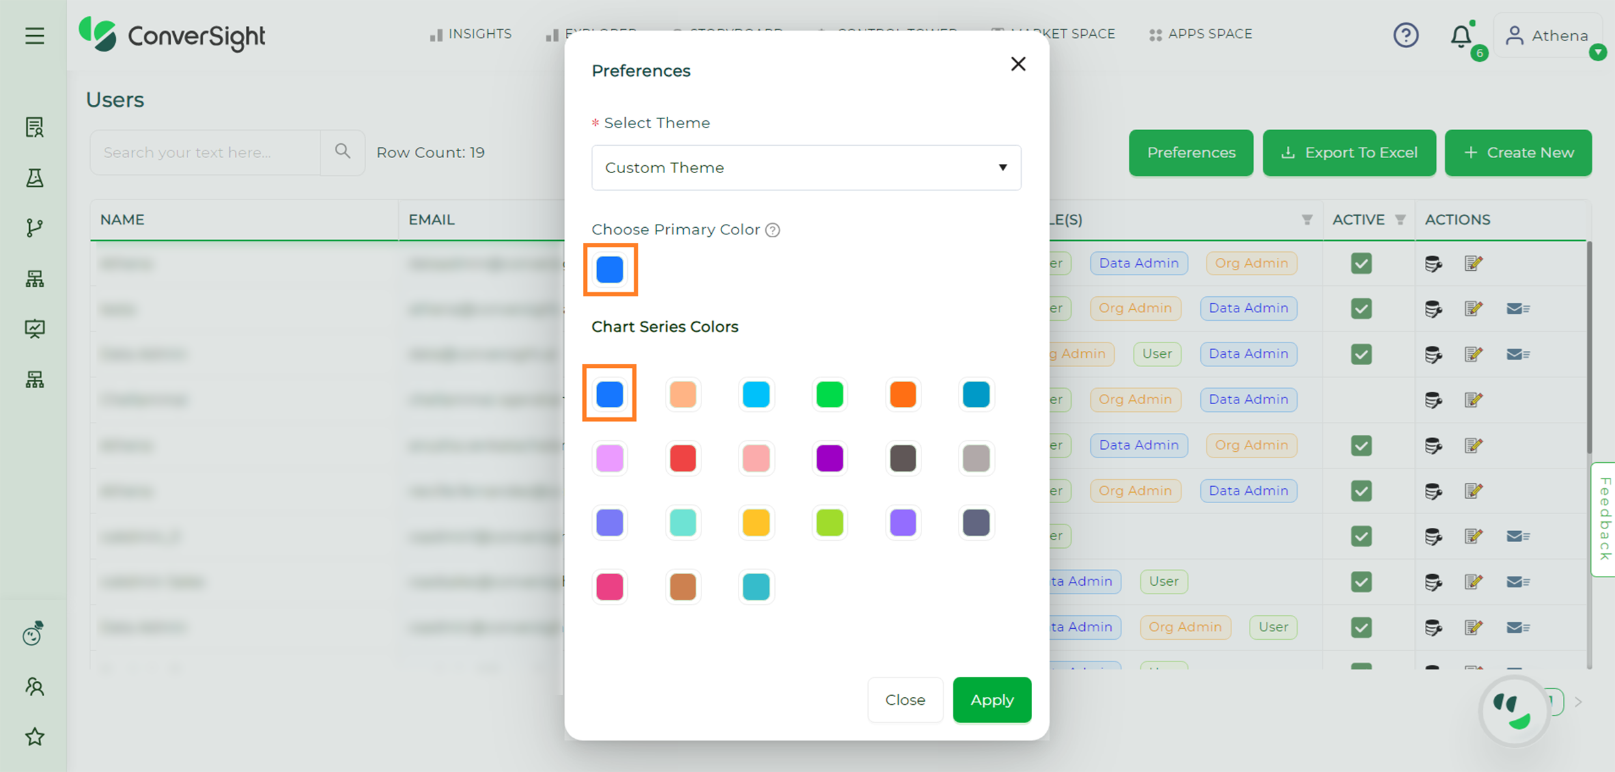Select the orange chart series swatch
The width and height of the screenshot is (1615, 772).
coord(903,394)
